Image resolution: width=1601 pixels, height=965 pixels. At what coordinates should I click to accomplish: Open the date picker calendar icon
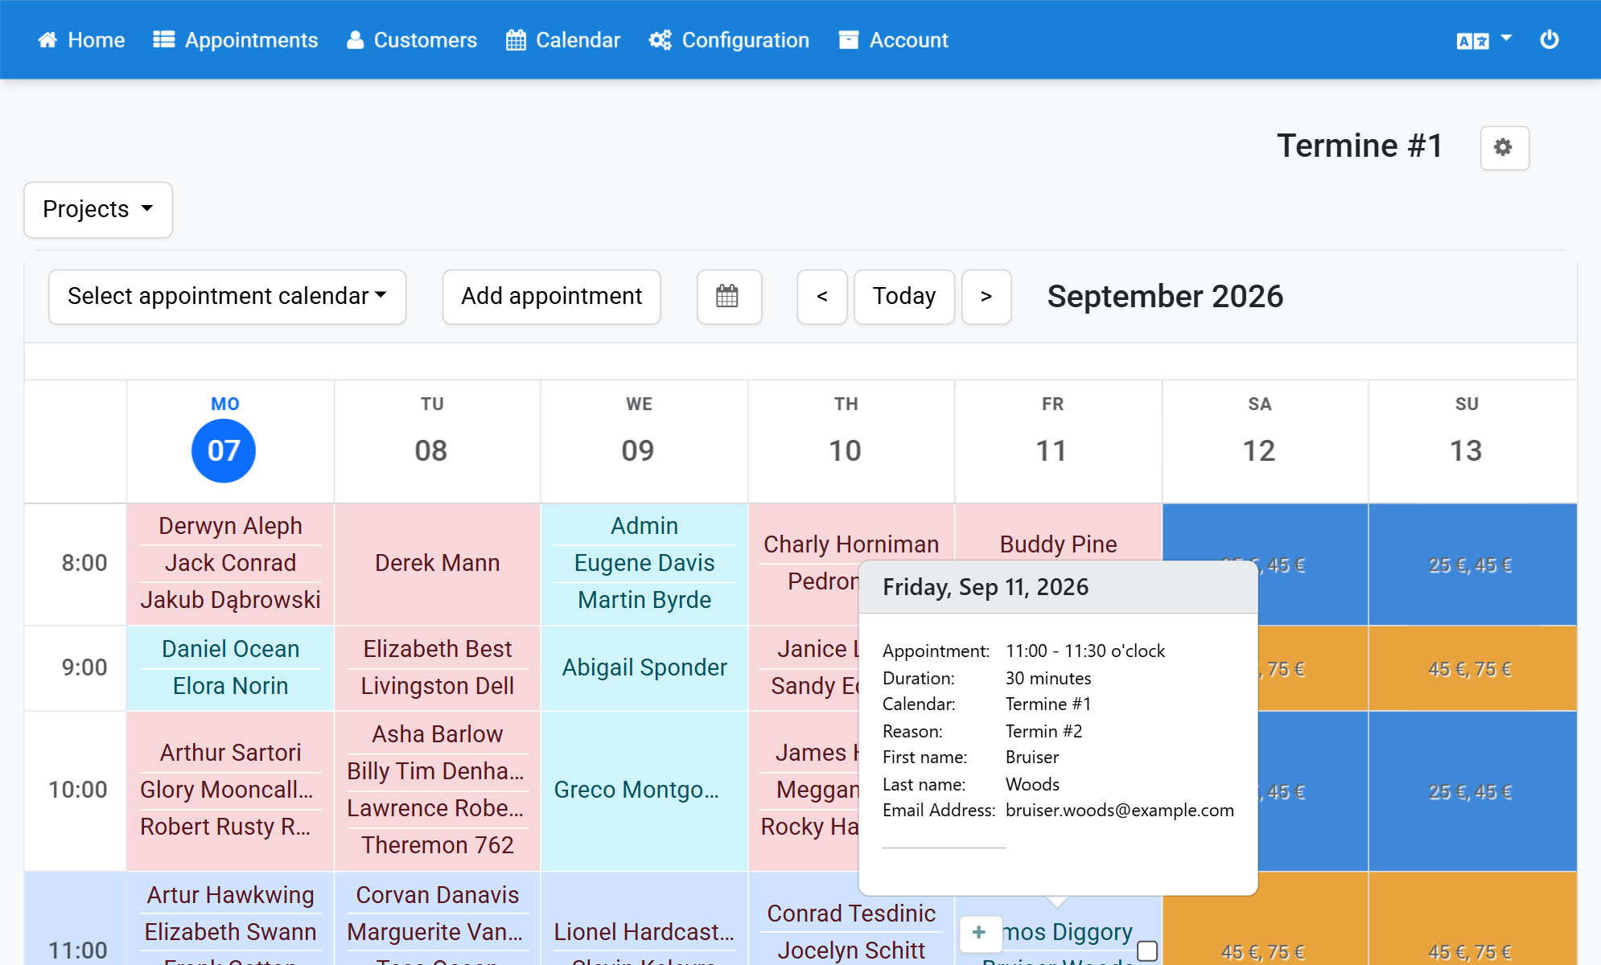pyautogui.click(x=728, y=297)
